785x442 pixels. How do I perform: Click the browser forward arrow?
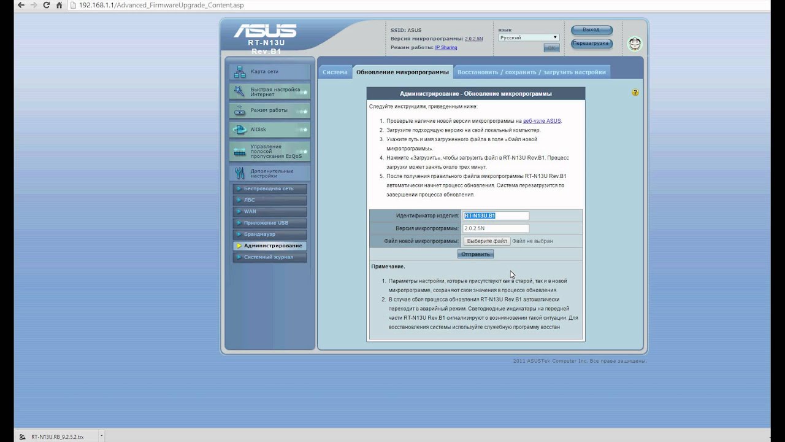pos(34,5)
